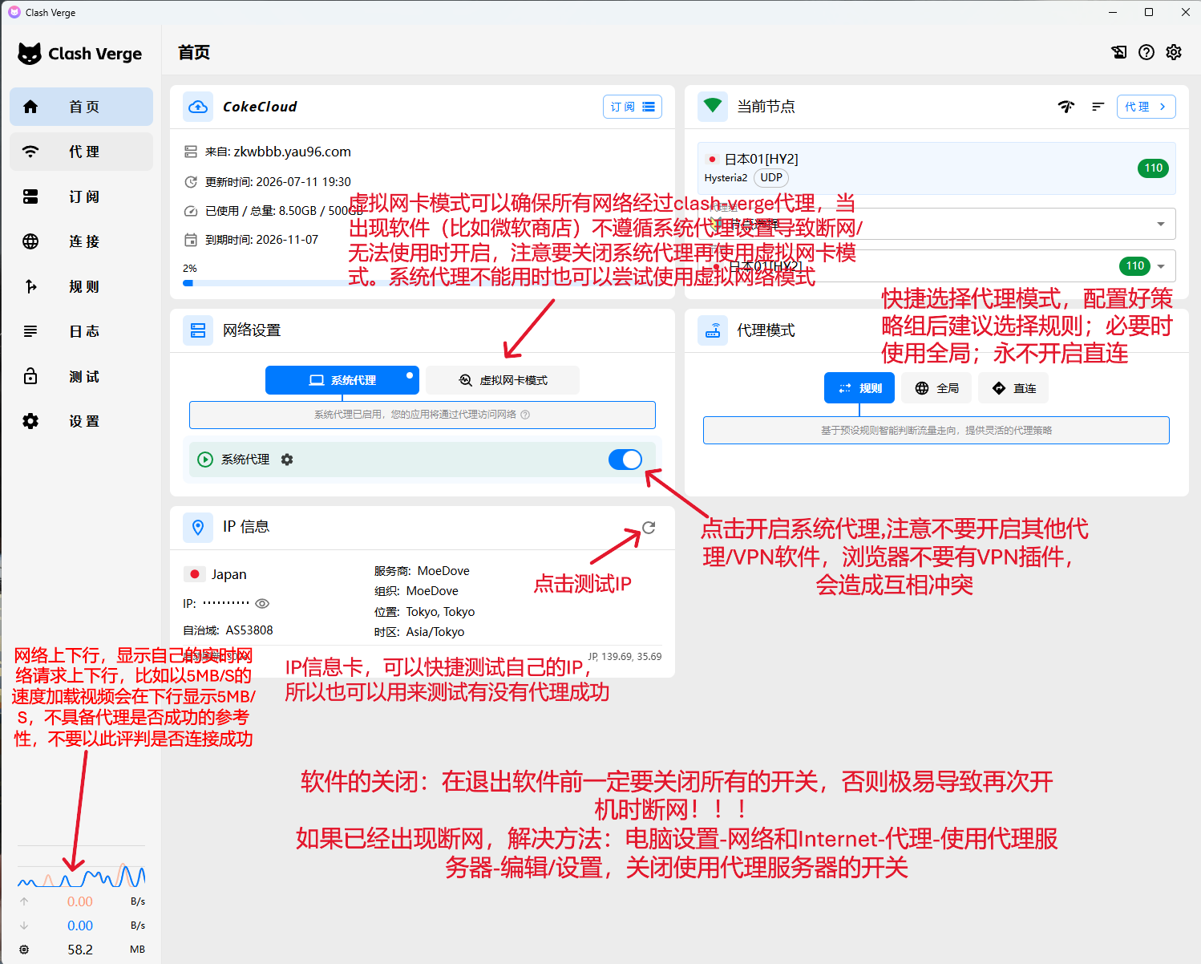Screen dimensions: 1201x964
Task: Open the 规则 sidebar page
Action: point(81,286)
